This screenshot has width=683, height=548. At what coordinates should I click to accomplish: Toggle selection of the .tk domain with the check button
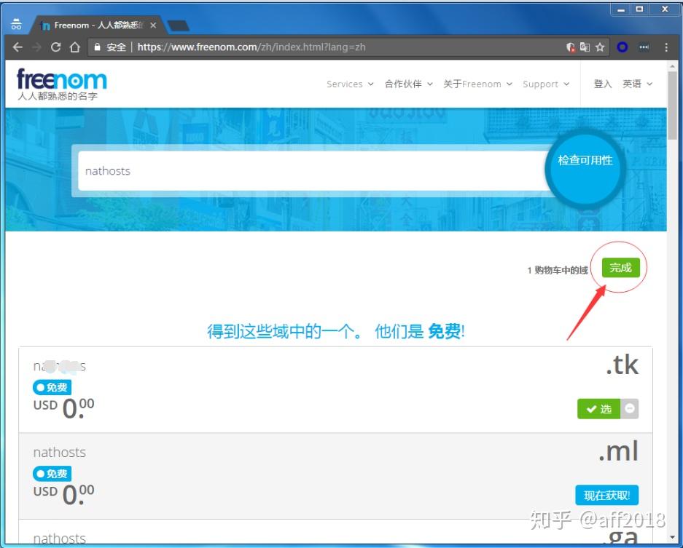pos(598,409)
